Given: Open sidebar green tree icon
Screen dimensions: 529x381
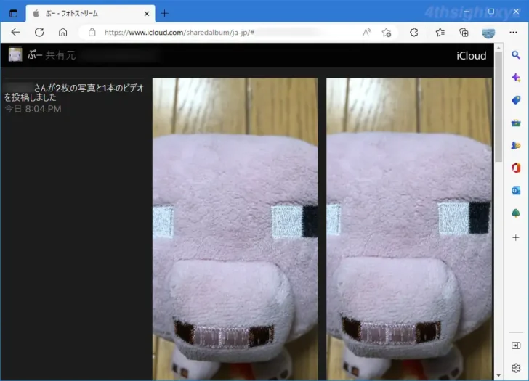Looking at the screenshot, I should pyautogui.click(x=515, y=213).
